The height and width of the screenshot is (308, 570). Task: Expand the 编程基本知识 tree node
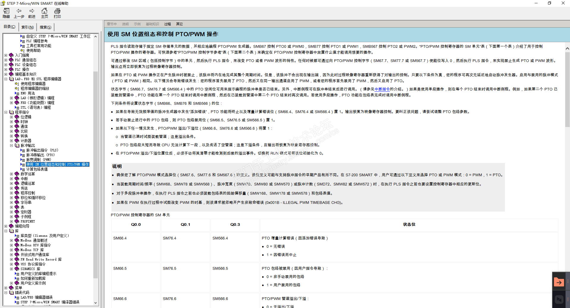[x=6, y=74]
